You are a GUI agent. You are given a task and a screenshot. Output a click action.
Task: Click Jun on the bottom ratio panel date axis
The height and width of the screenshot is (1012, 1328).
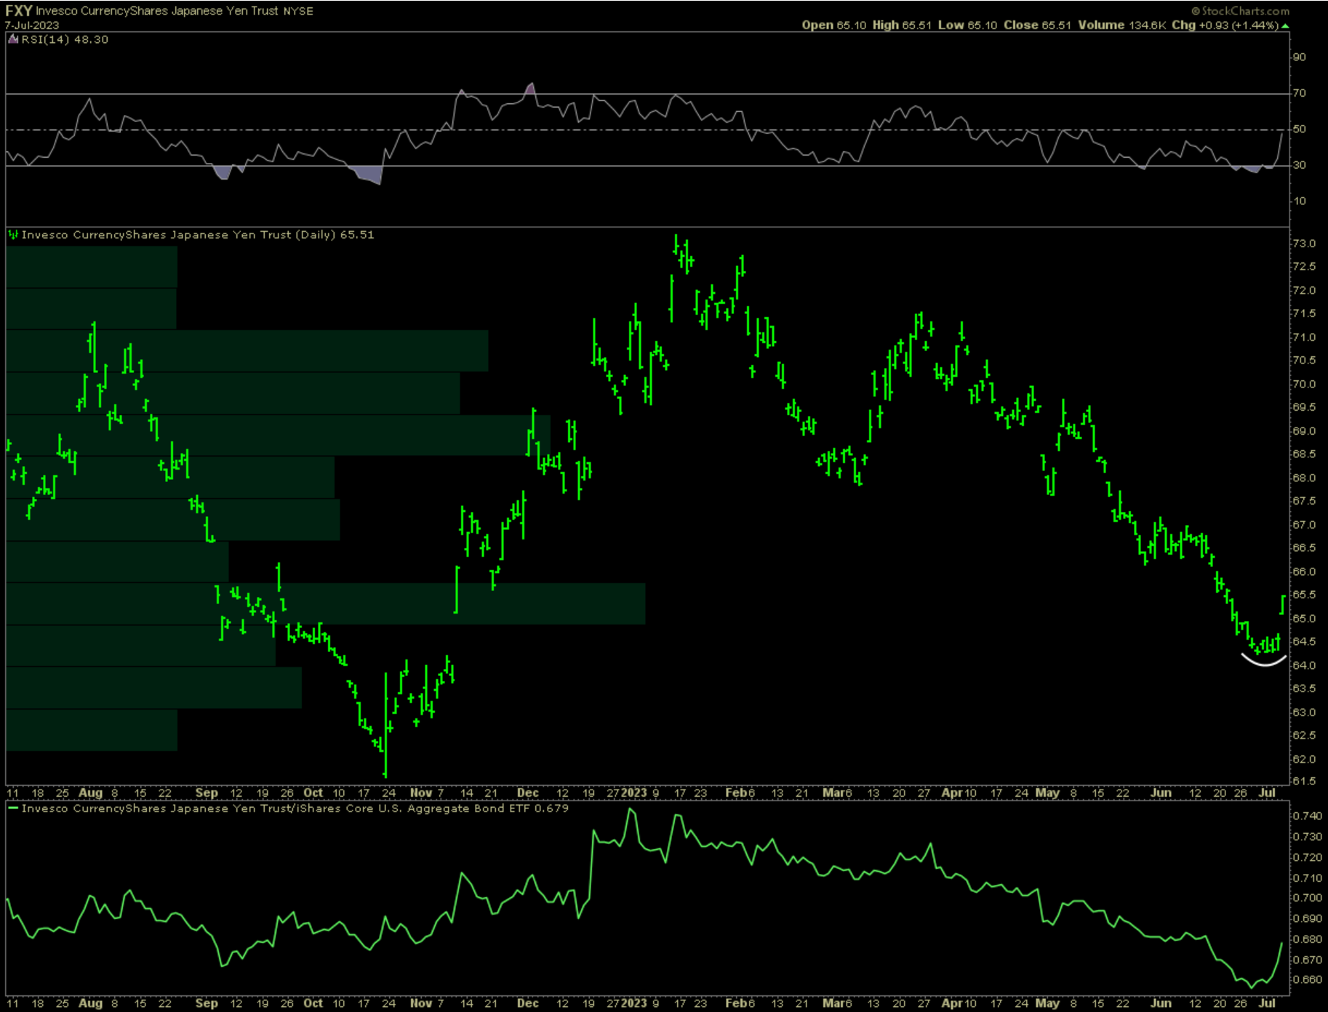tap(1161, 1003)
